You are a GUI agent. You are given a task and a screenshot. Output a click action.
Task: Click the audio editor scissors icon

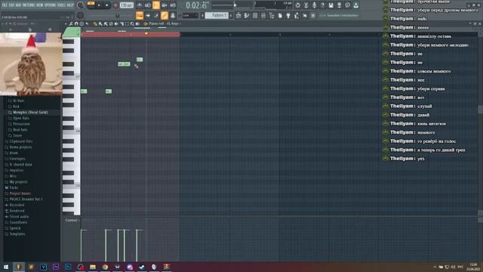[x=306, y=5]
